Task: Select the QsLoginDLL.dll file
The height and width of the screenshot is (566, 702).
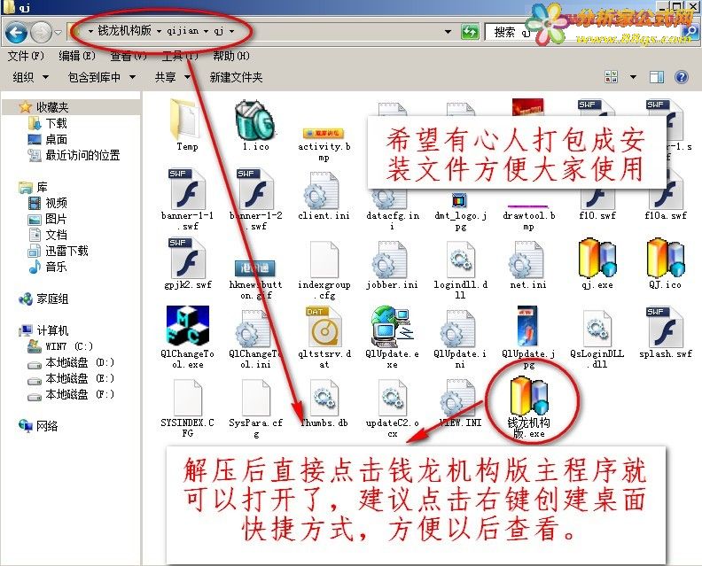Action: (597, 338)
